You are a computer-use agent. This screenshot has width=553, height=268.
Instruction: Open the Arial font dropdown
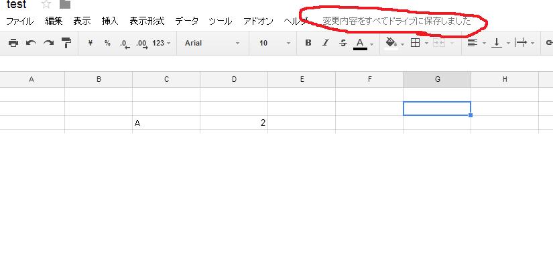tap(212, 43)
